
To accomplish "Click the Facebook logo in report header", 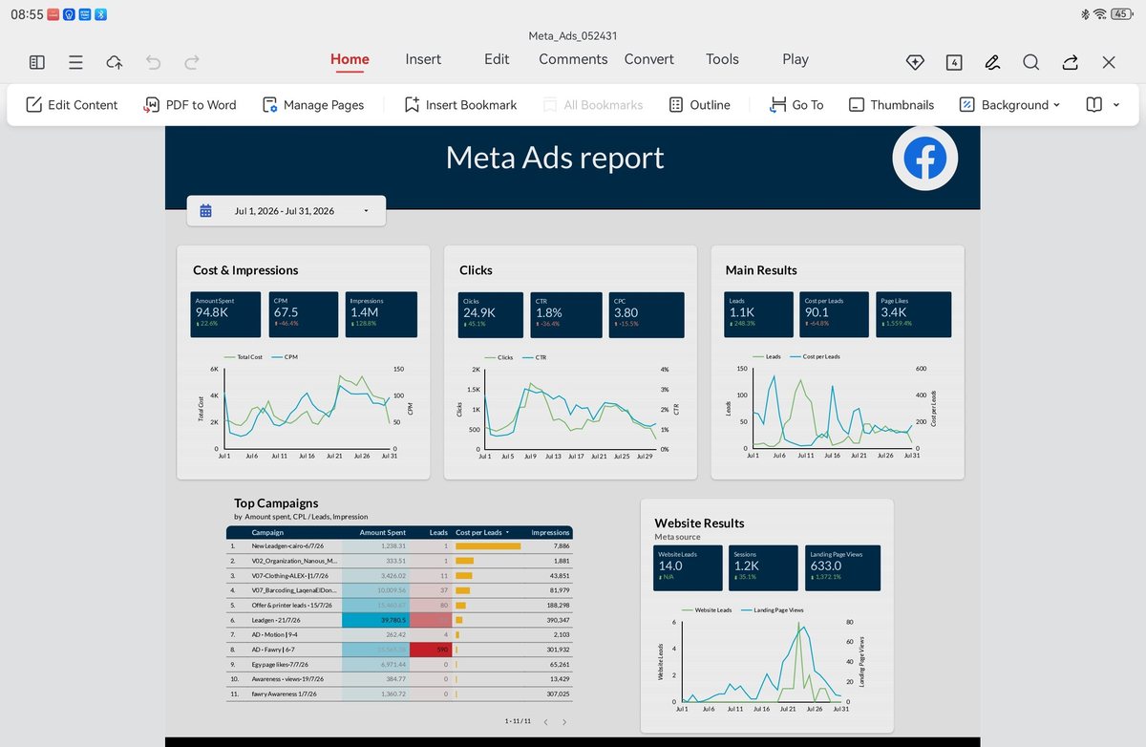I will [924, 160].
